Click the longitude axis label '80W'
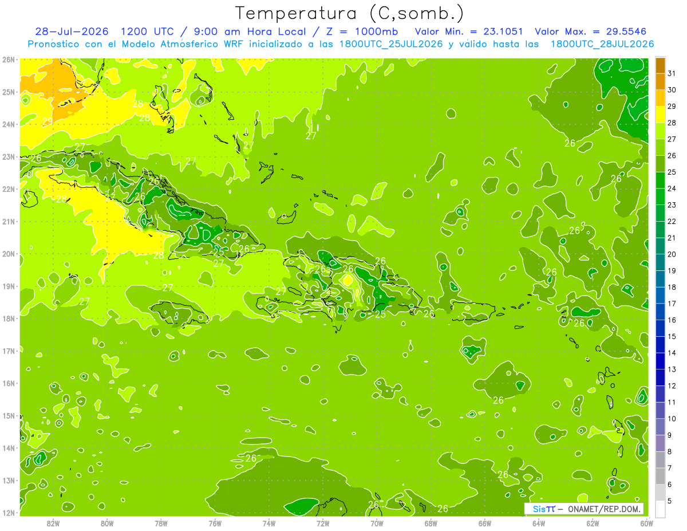Viewport: 687px width, 531px height. click(107, 523)
